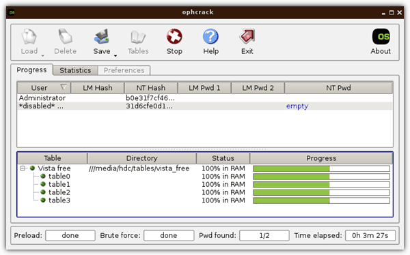Click the Exit toolbar icon
410x255 pixels.
click(247, 36)
